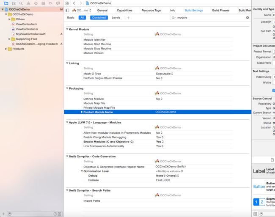Select the Module Identifier setting row
Image resolution: width=275 pixels, height=217 pixels.
(158, 40)
